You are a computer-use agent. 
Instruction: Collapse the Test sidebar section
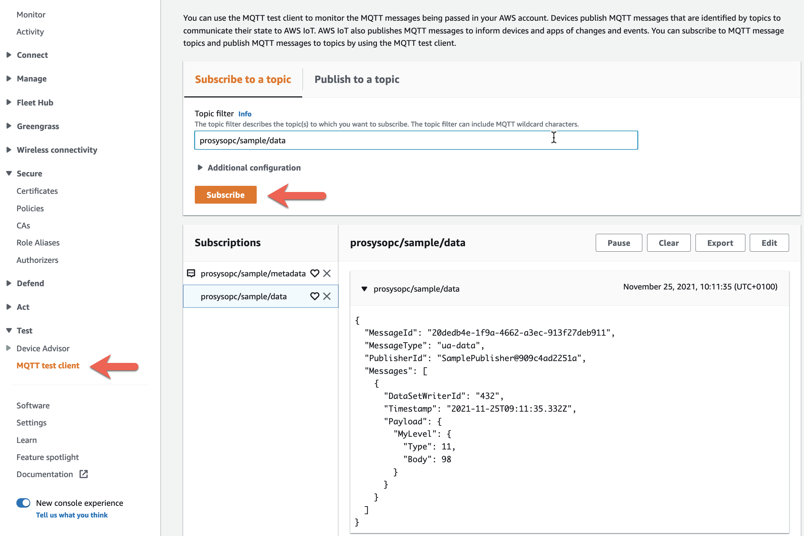point(9,331)
